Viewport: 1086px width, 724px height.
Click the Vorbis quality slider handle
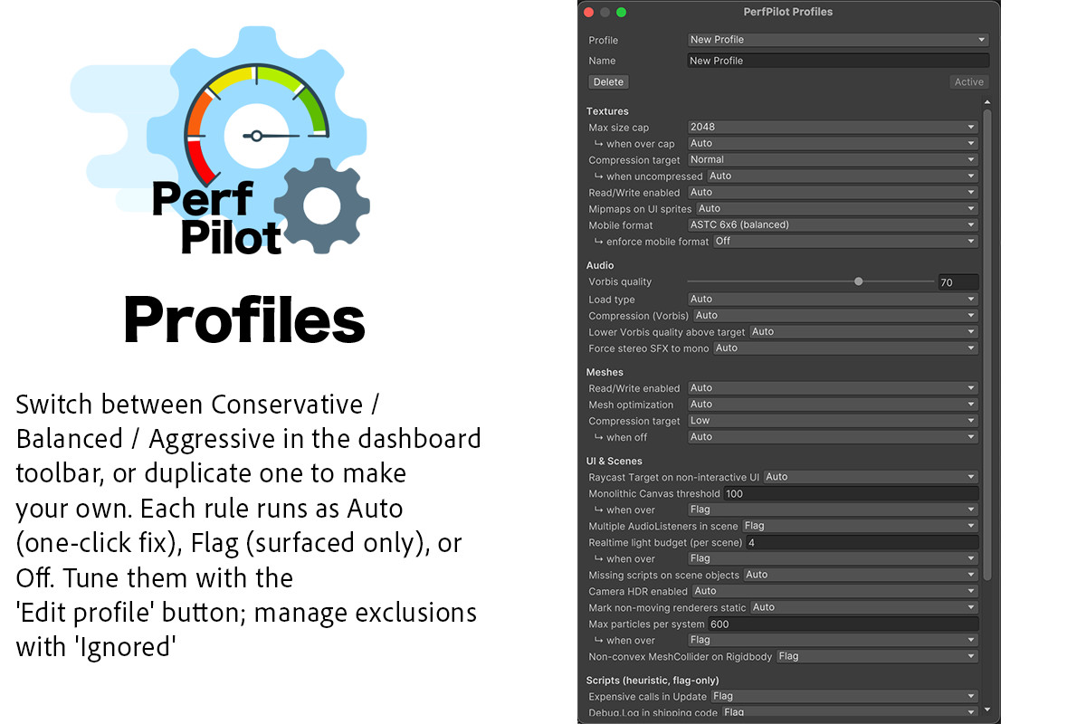tap(859, 281)
